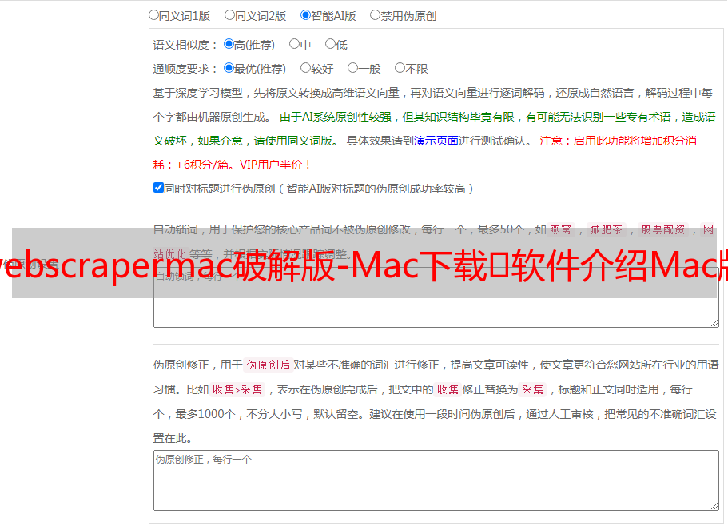The image size is (728, 526).
Task: Click into the 自动锁词 textarea
Action: tap(436, 297)
